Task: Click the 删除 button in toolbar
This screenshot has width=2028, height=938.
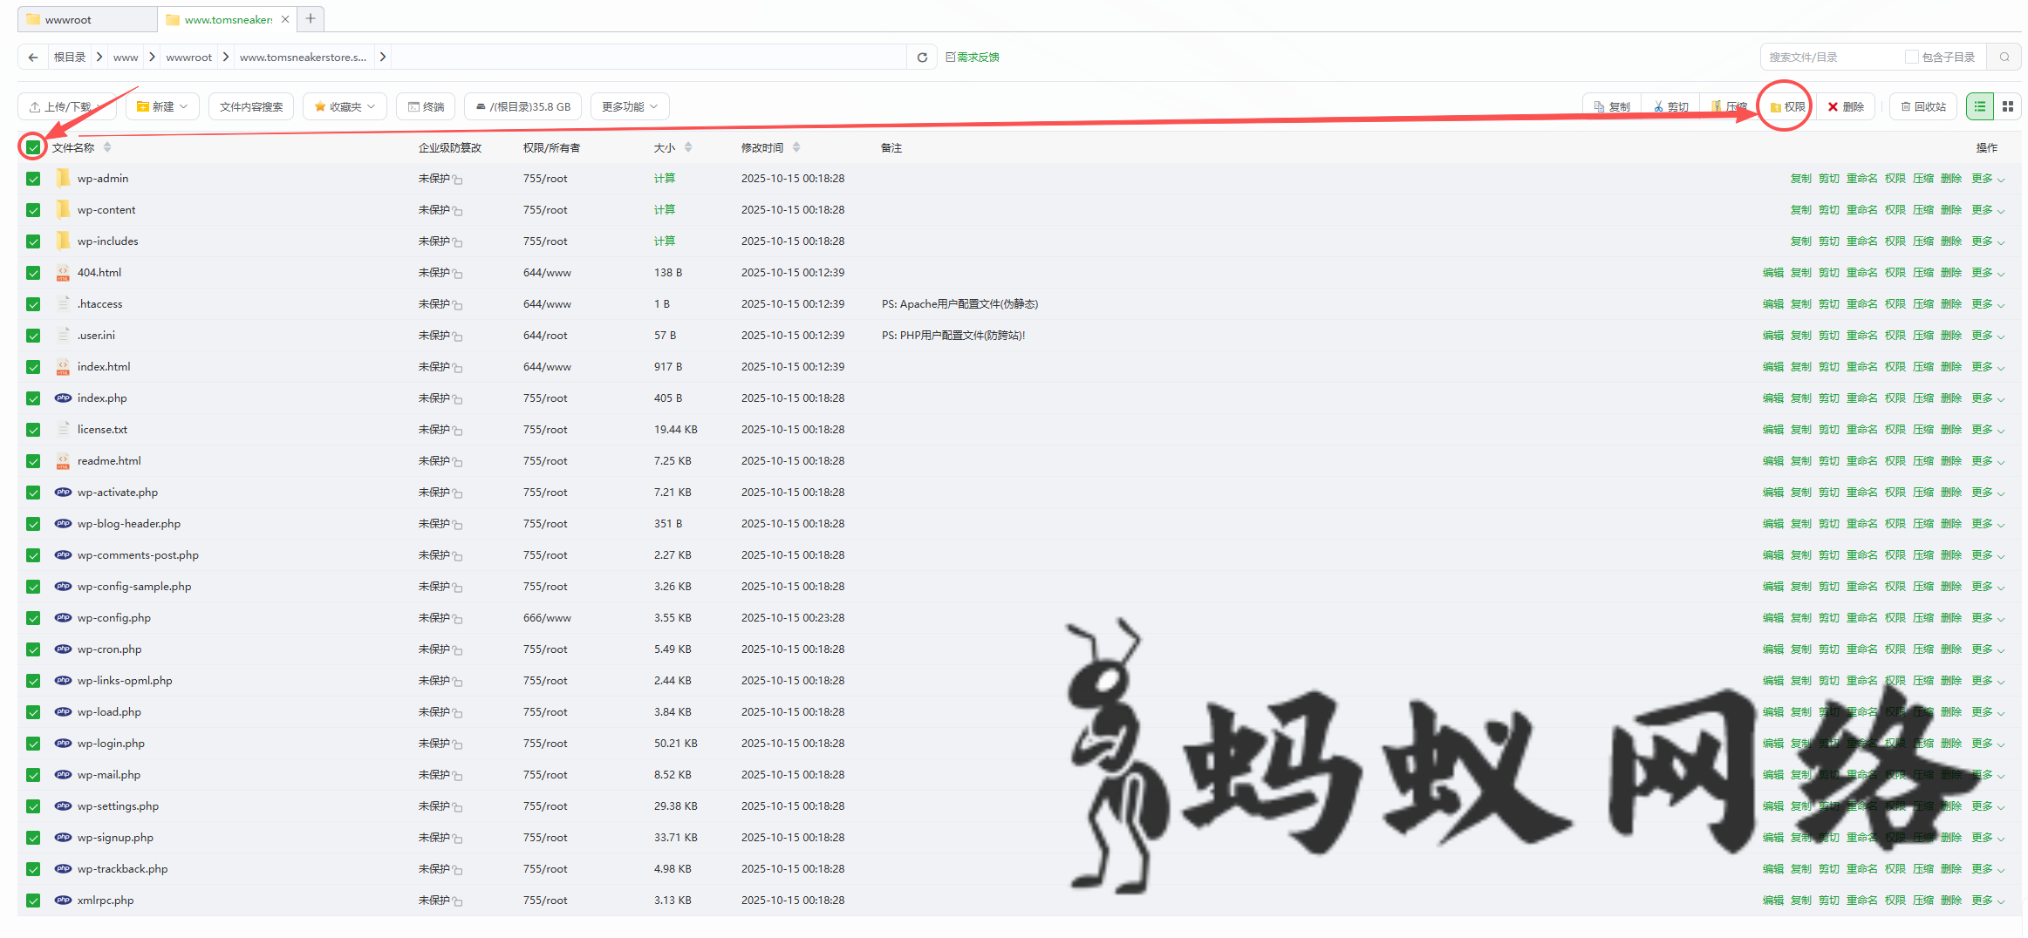Action: coord(1846,106)
